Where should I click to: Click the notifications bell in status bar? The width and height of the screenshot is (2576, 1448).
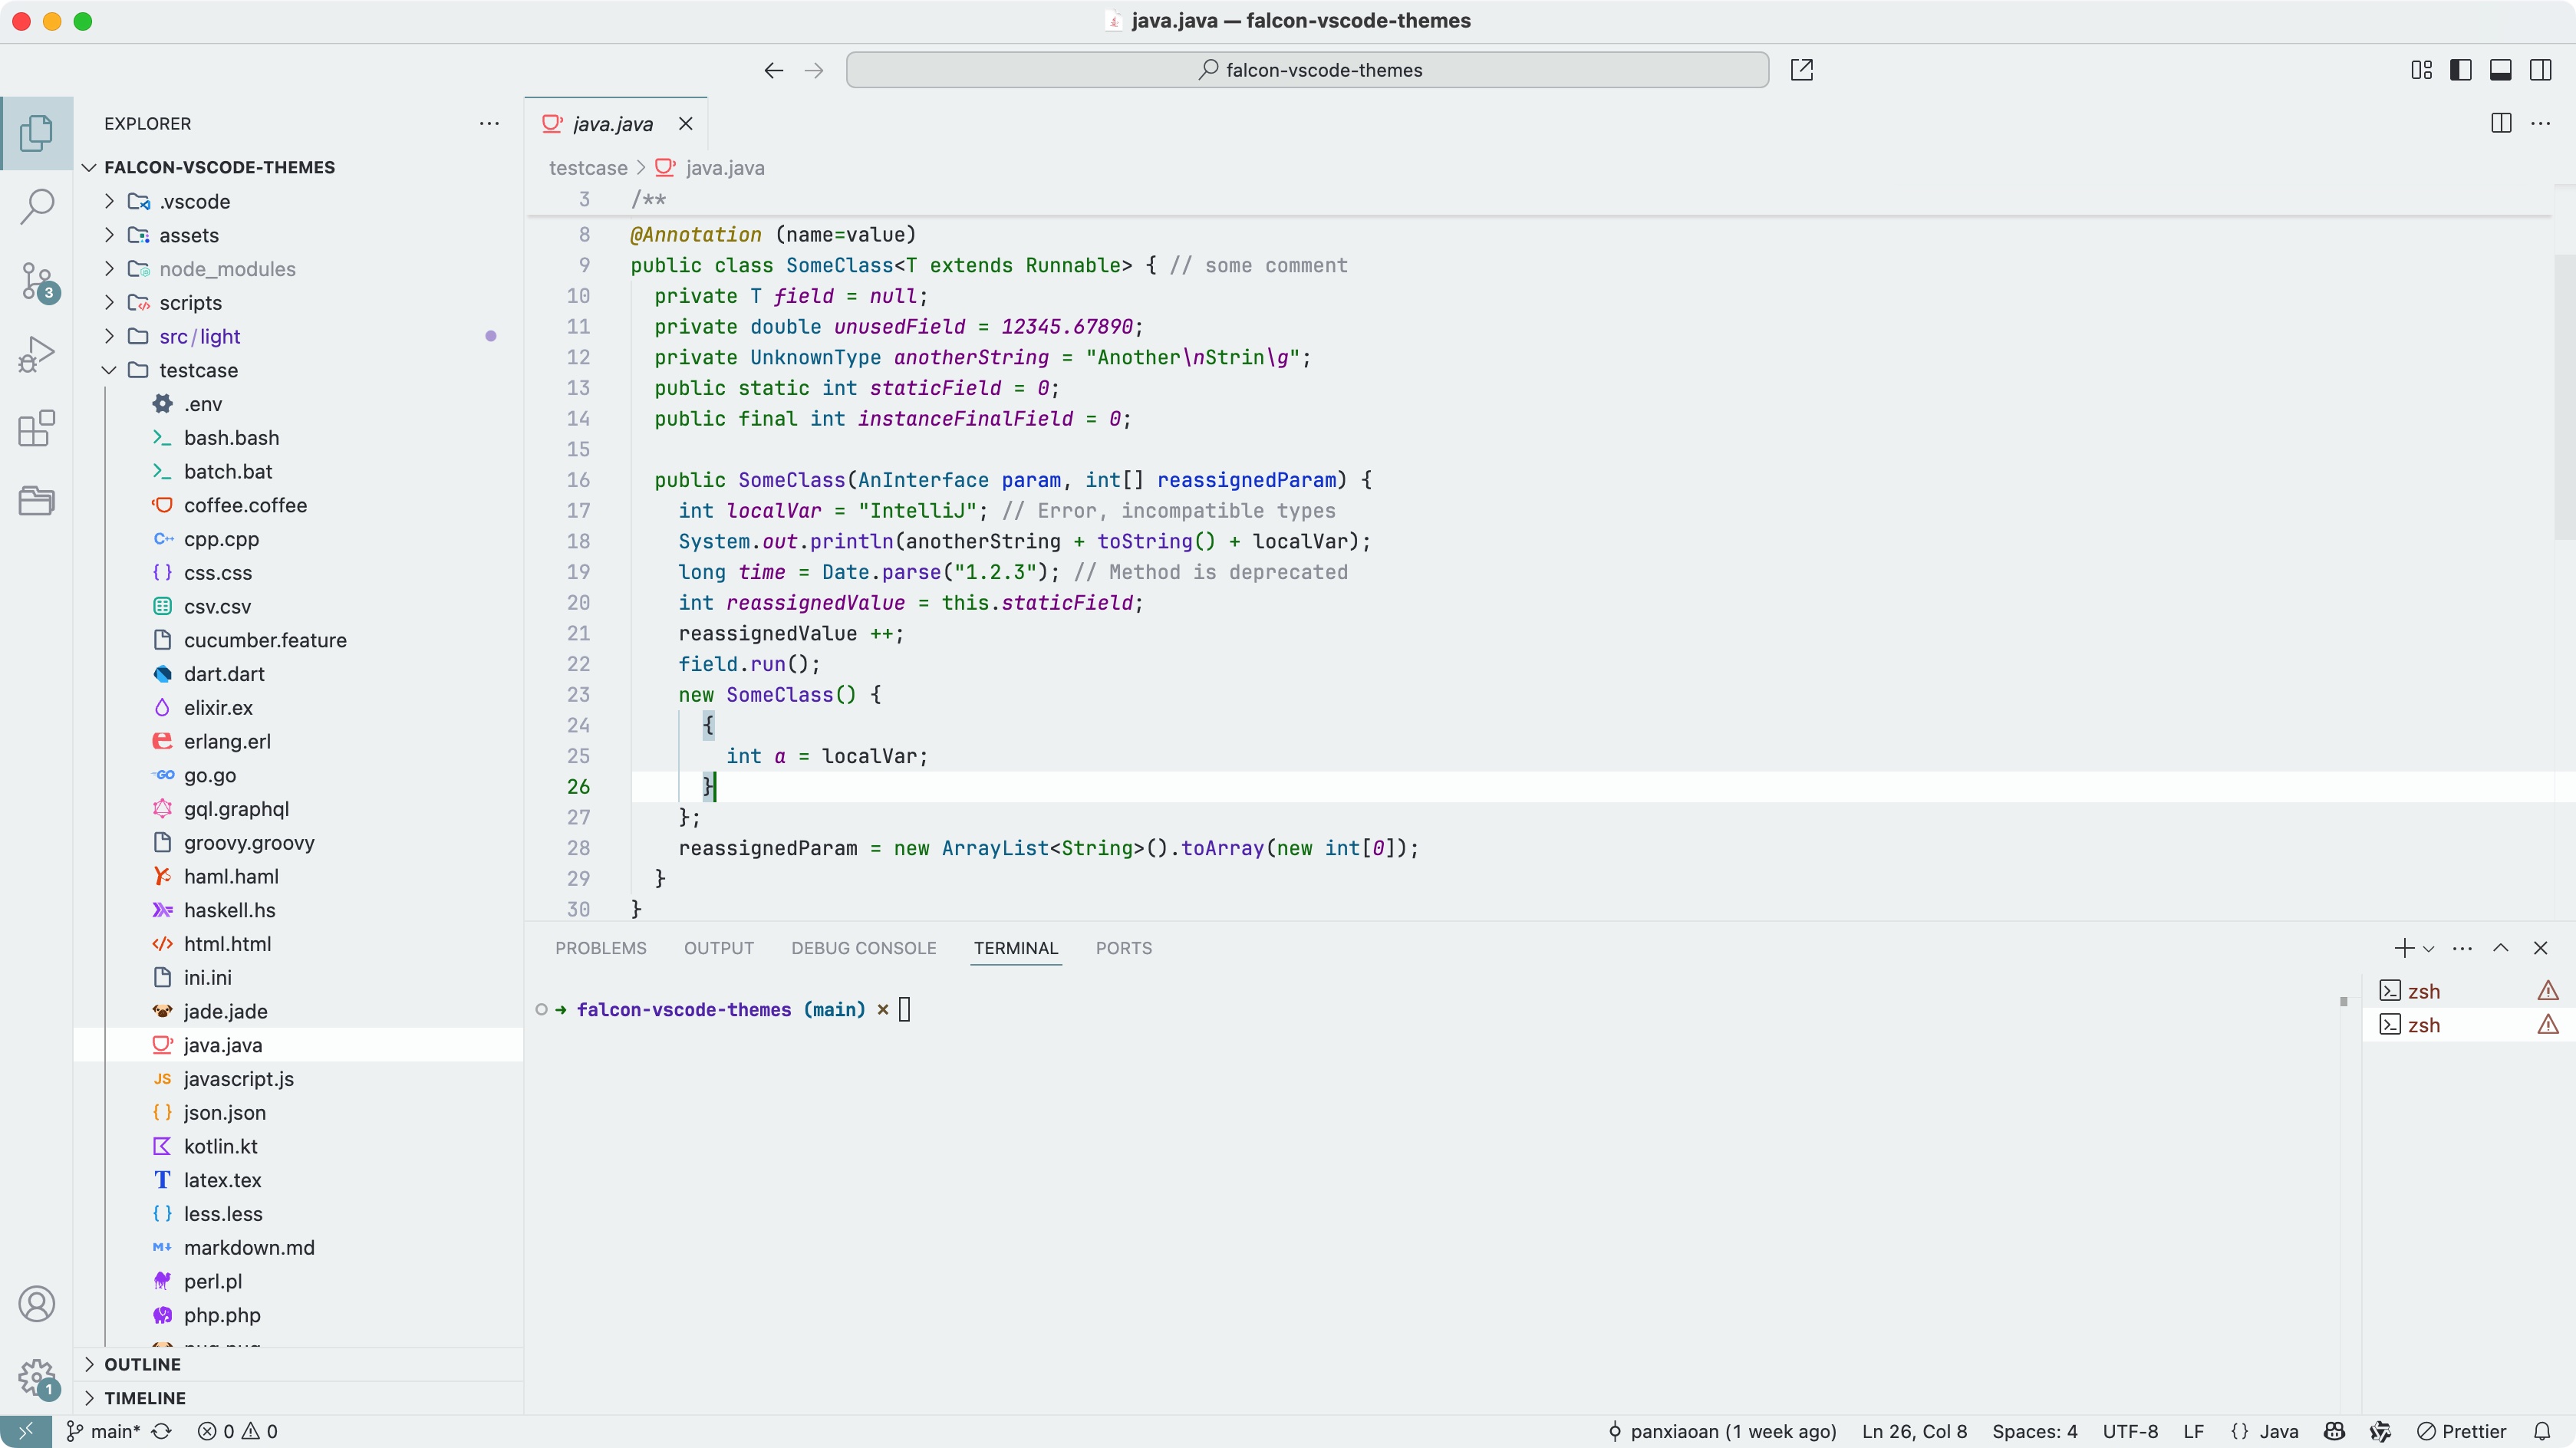click(x=2542, y=1431)
